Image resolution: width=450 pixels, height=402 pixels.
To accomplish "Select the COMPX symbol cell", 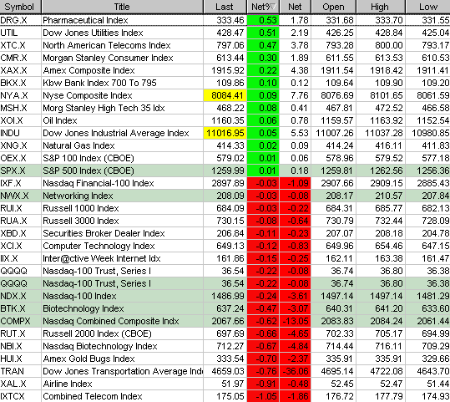I will click(x=20, y=321).
